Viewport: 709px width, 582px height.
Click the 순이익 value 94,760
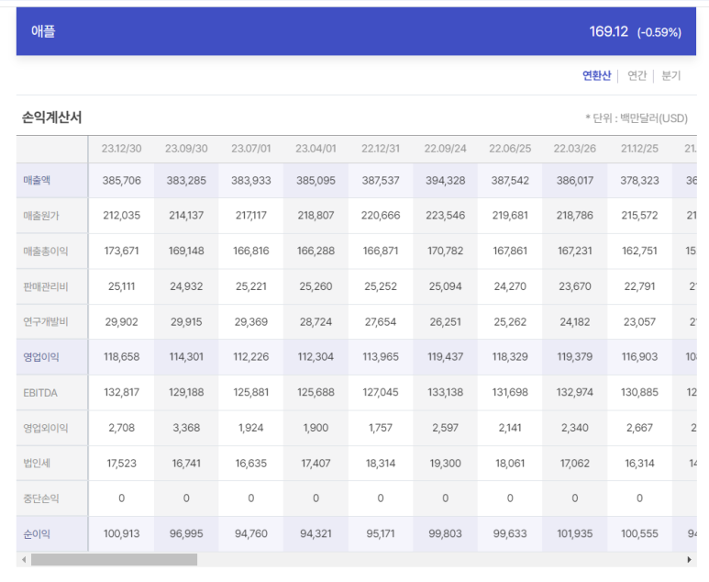coord(251,534)
